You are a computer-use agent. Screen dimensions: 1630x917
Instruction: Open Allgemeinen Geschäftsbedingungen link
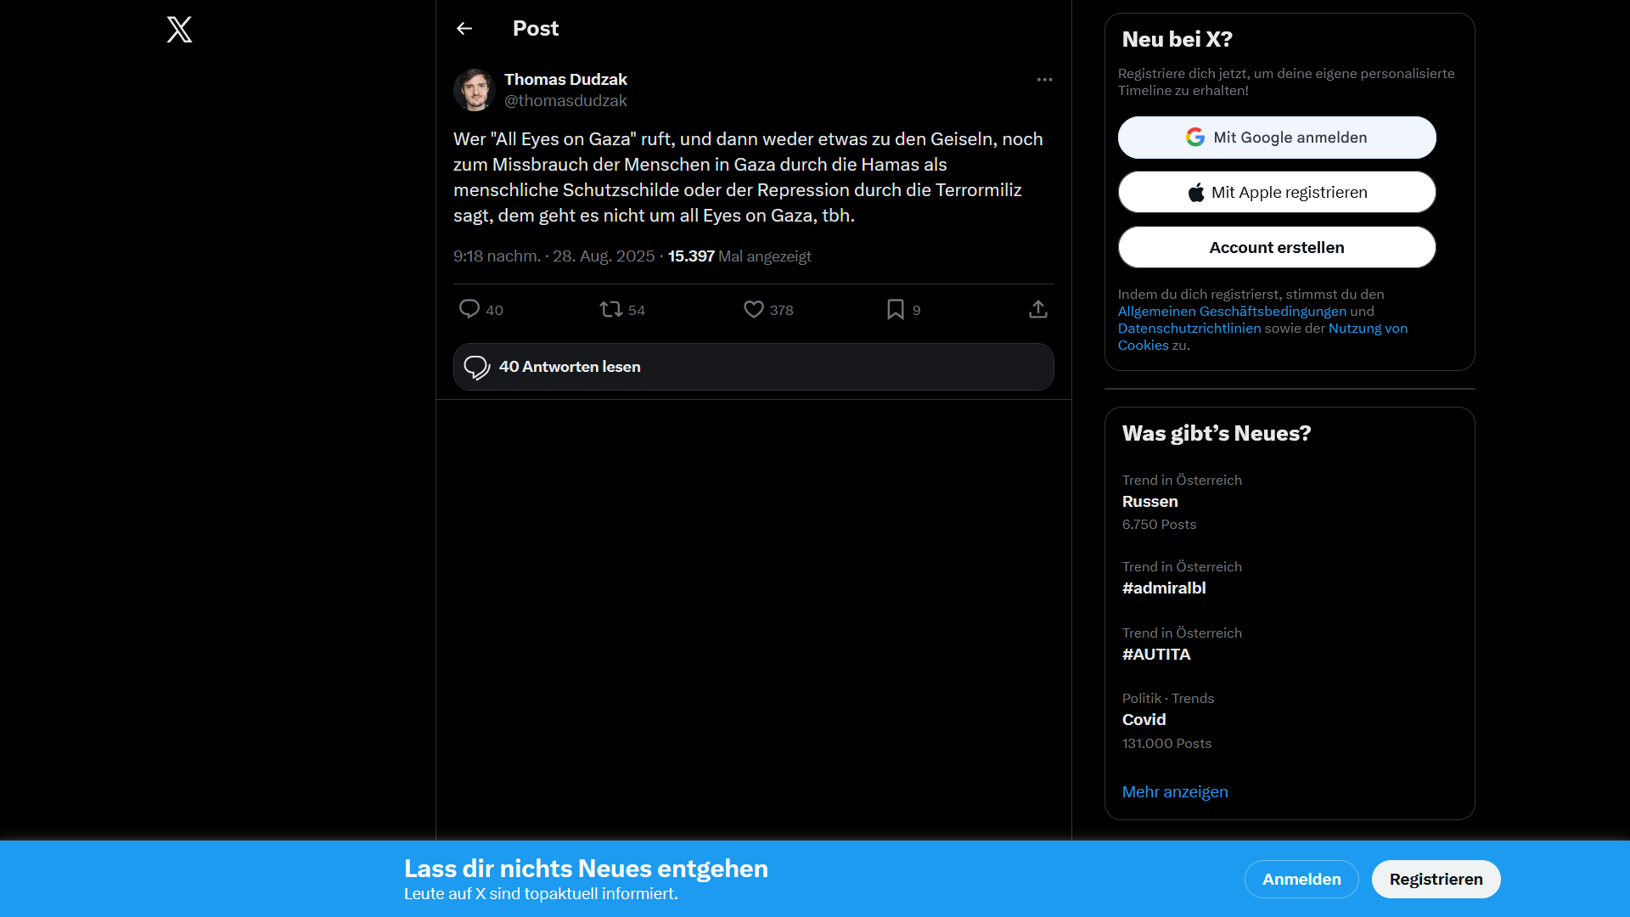click(x=1231, y=312)
